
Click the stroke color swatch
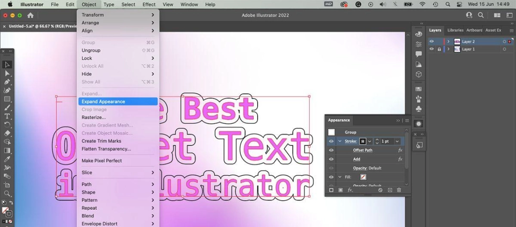tap(363, 141)
